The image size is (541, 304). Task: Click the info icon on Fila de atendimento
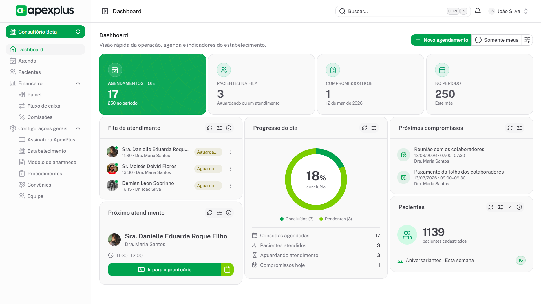229,128
